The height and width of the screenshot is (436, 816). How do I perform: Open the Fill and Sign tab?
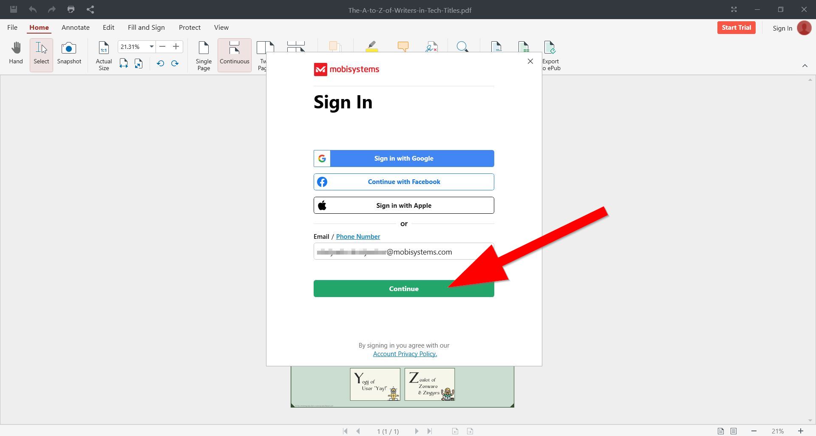146,27
